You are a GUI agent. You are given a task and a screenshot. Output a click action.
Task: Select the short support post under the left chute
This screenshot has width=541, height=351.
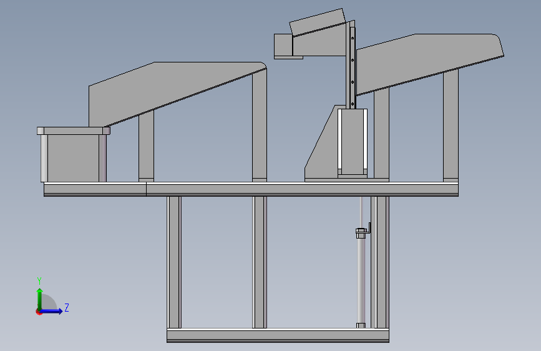pyautogui.click(x=146, y=146)
